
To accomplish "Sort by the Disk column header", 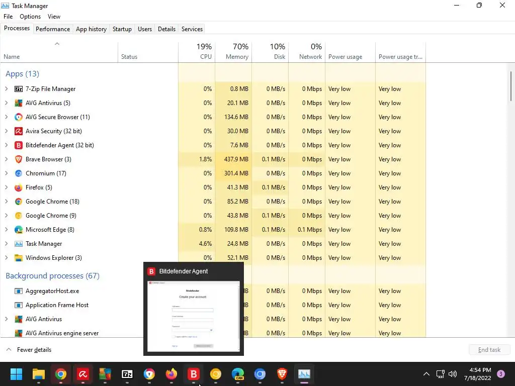I will coord(270,52).
